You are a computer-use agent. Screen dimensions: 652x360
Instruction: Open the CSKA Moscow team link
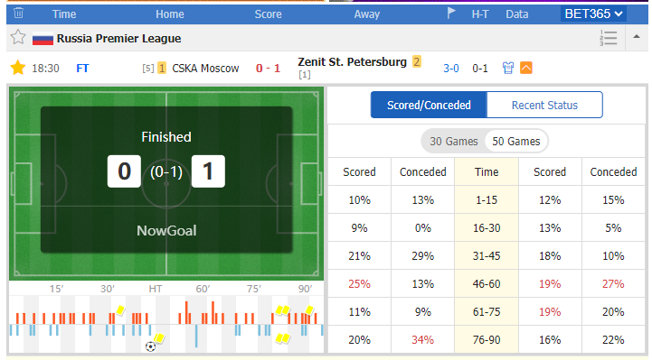coord(205,68)
